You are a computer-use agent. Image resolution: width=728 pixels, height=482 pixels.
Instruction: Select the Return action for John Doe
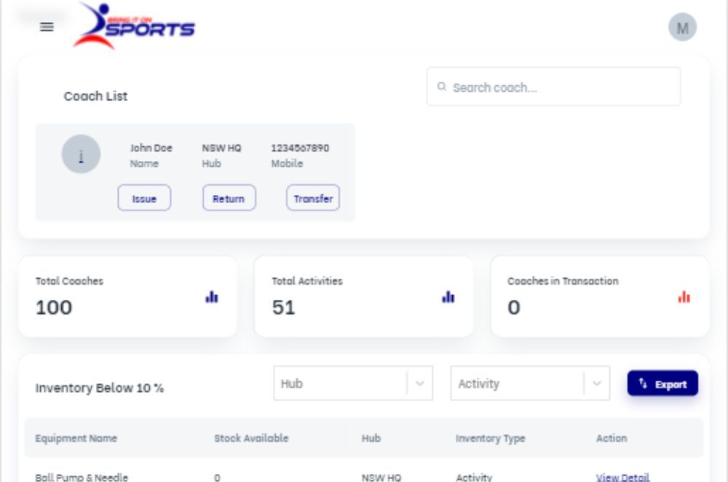[x=229, y=197]
